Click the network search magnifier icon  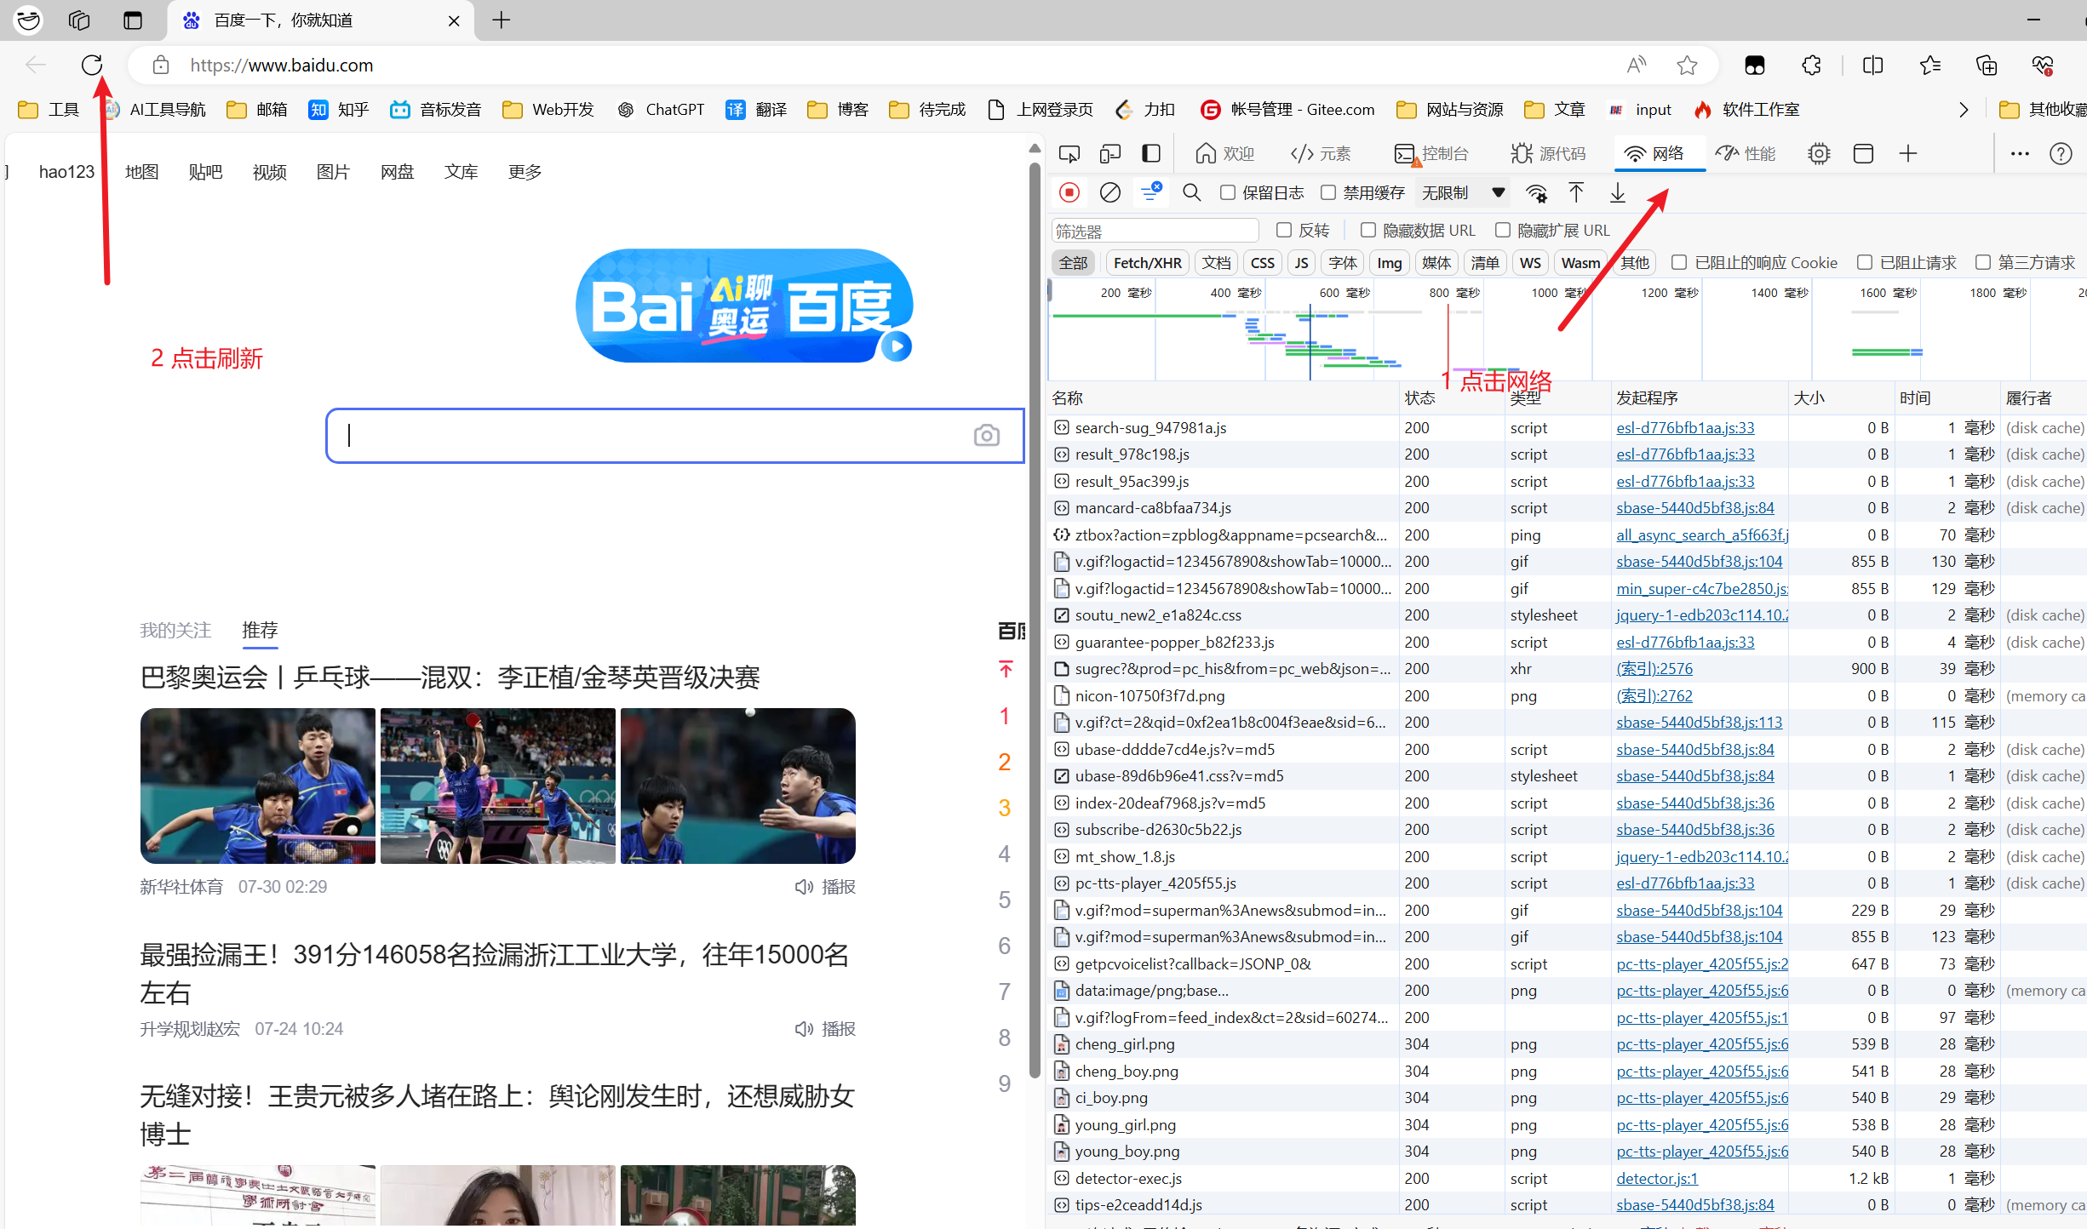[1191, 192]
